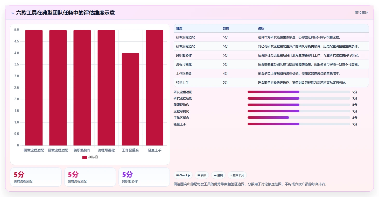Click the 轻量上手 label on the chart x-axis

click(155, 150)
